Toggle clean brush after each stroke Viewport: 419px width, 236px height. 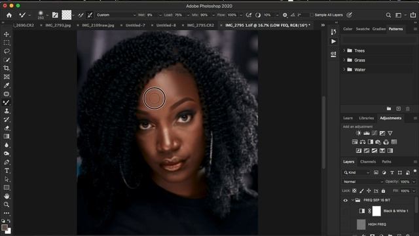[x=90, y=15]
